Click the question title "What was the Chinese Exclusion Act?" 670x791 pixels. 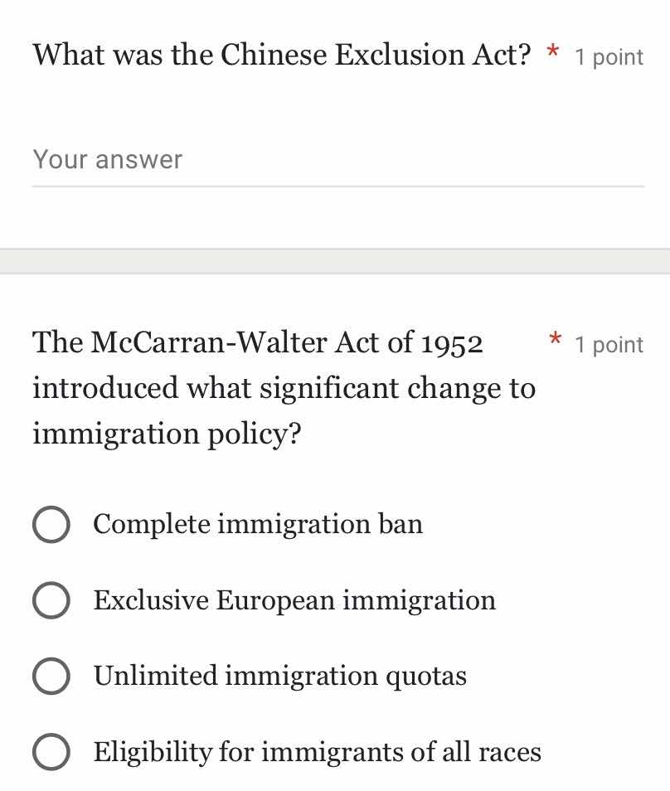point(282,55)
